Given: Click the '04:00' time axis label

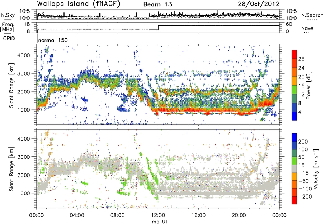Looking at the screenshot, I should click(77, 216).
